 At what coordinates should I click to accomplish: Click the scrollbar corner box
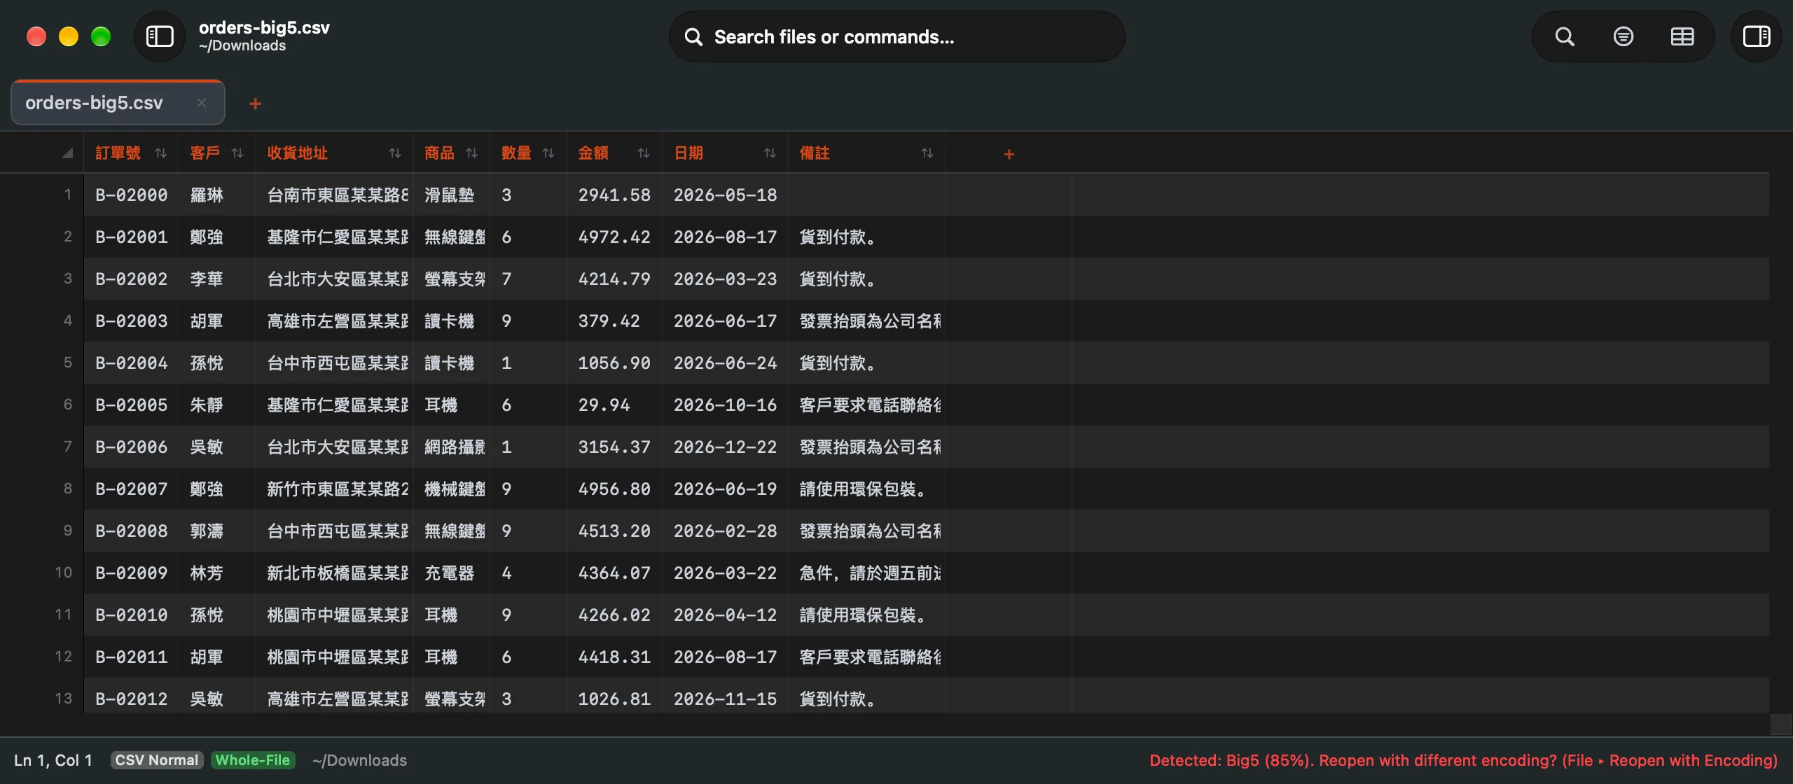1780,724
